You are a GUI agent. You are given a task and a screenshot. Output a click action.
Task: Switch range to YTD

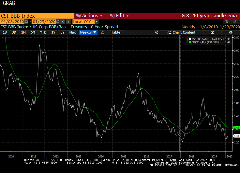tap(43, 32)
